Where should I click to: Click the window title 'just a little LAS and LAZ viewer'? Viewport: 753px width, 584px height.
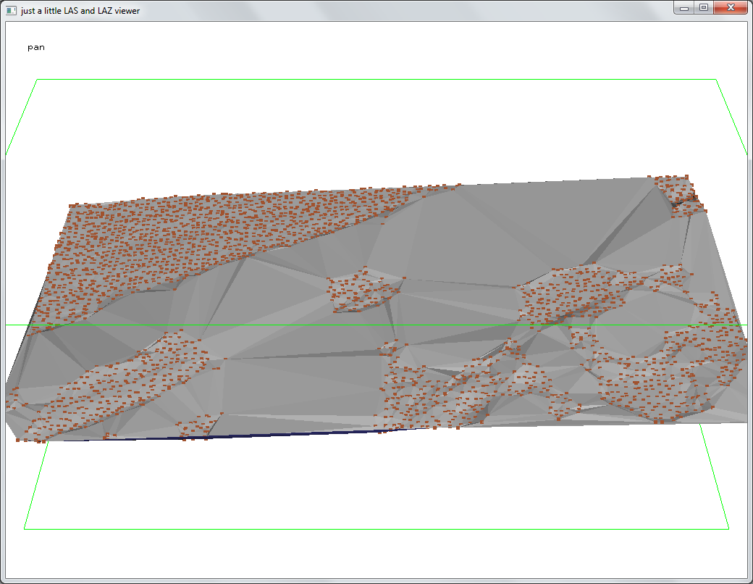[80, 10]
